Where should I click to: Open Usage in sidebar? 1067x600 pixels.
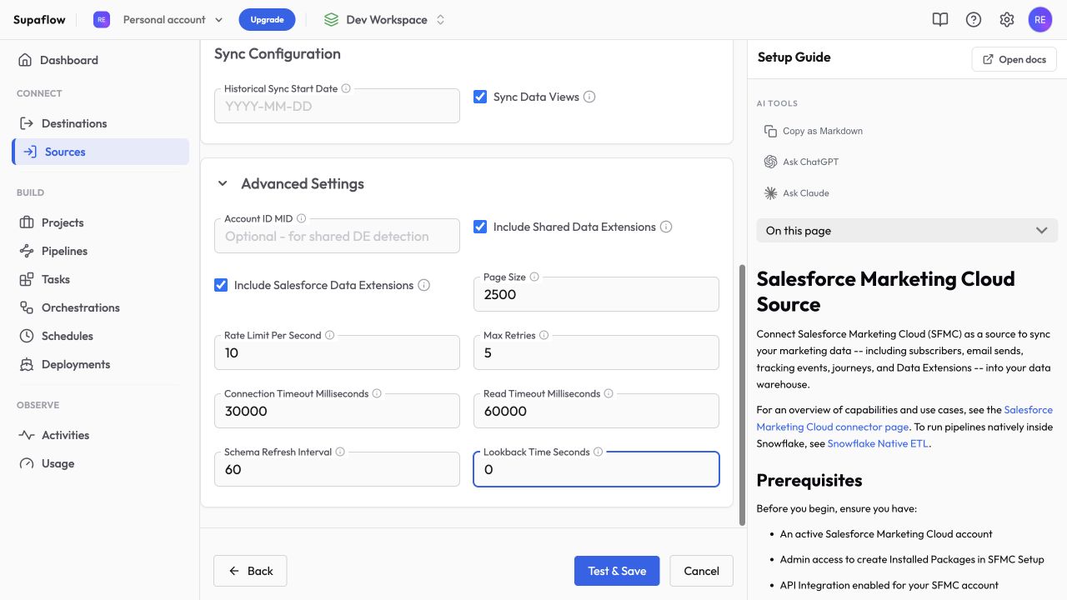point(100,463)
